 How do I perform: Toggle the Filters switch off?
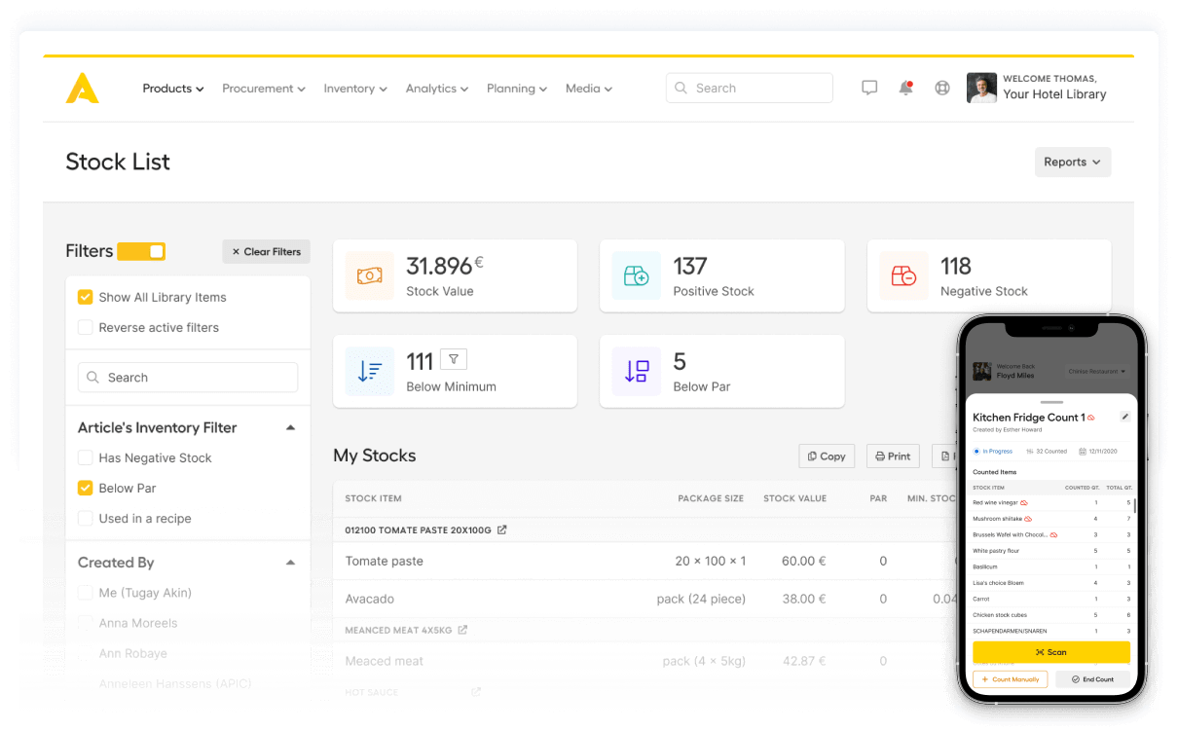pos(141,251)
